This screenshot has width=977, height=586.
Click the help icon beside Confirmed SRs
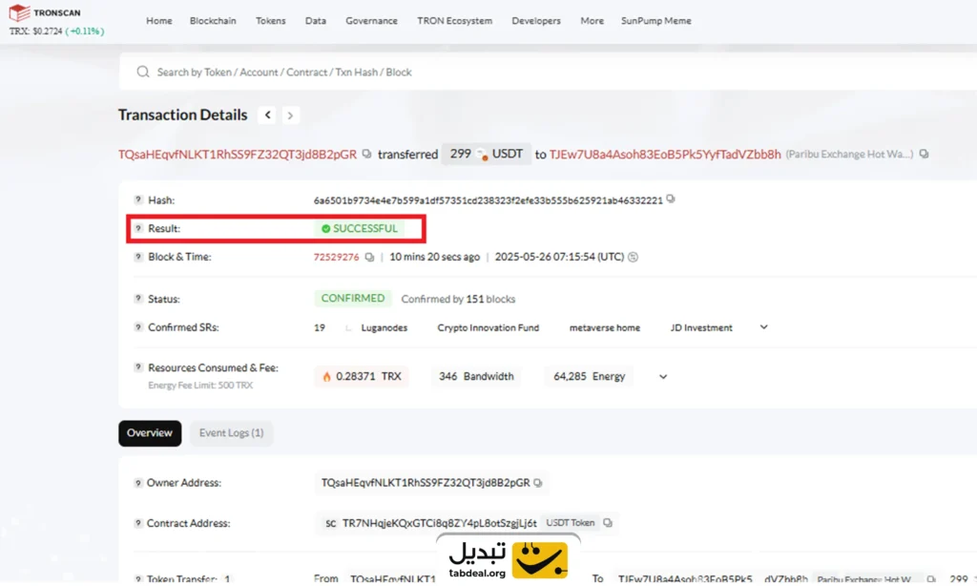pos(138,327)
